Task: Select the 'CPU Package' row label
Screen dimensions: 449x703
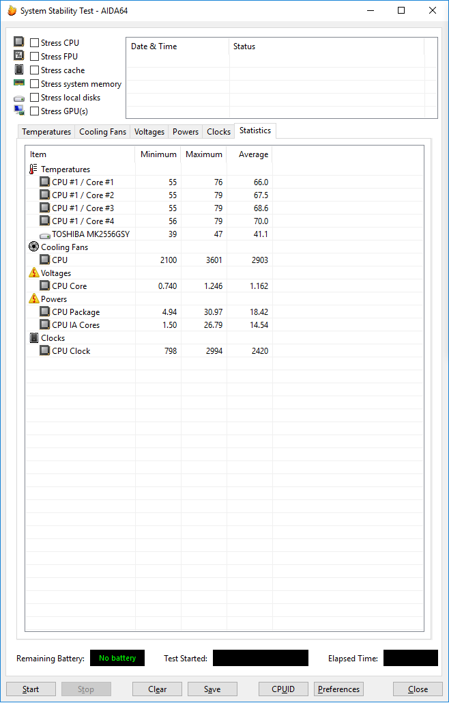Action: point(76,312)
